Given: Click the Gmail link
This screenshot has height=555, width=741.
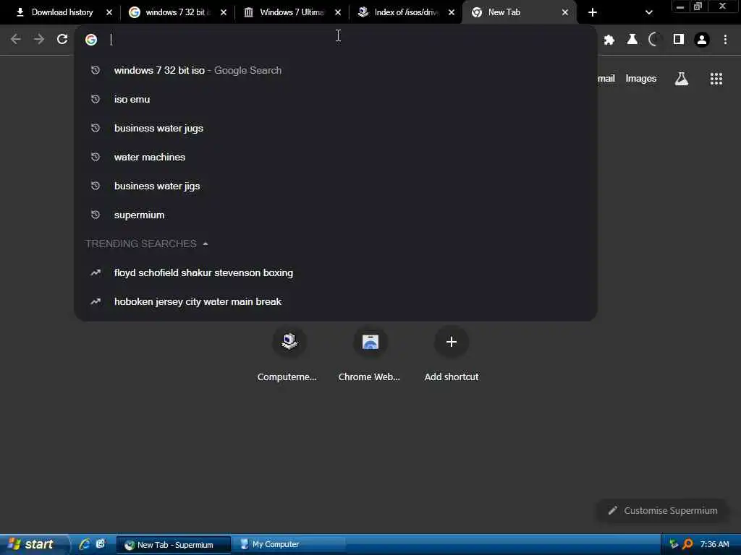Looking at the screenshot, I should 606,78.
